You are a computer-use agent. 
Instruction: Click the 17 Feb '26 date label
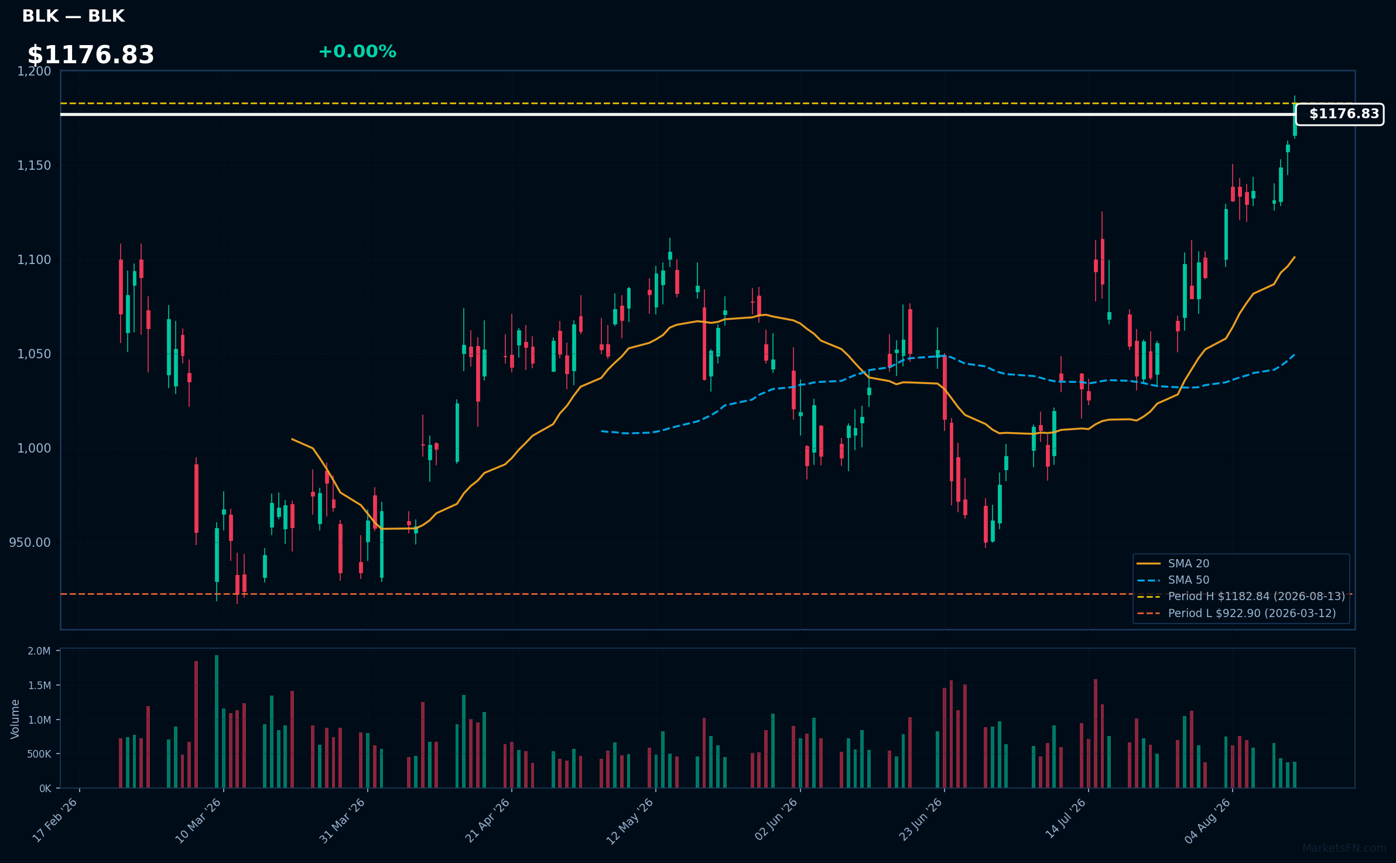(54, 820)
